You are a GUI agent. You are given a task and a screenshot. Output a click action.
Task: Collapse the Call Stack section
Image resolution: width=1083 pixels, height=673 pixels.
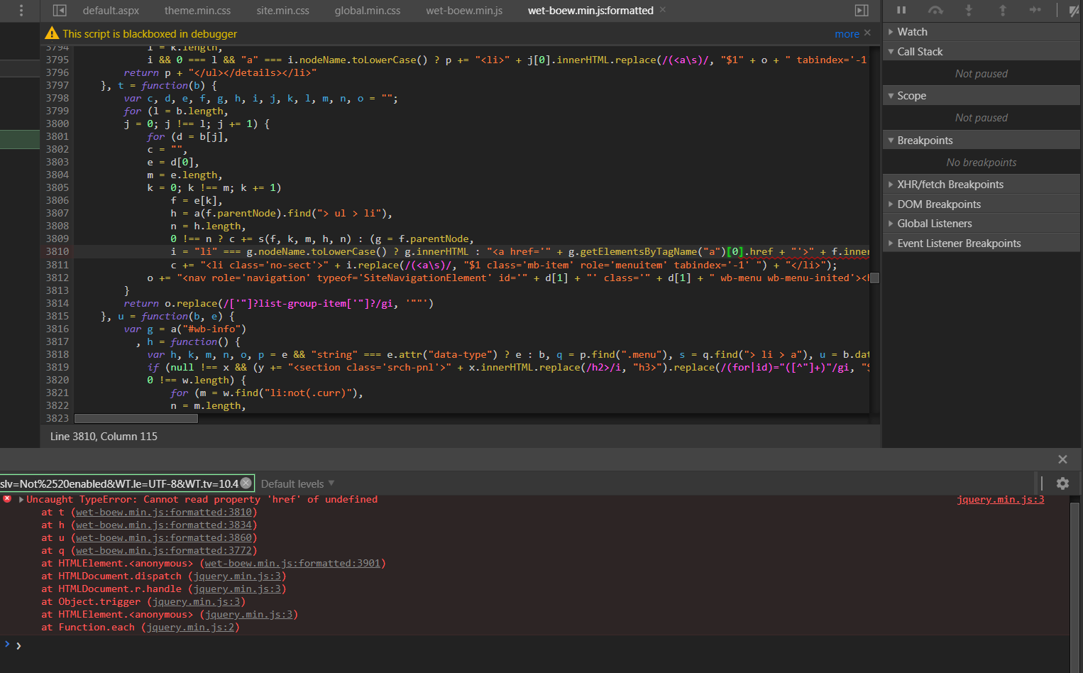[981, 52]
